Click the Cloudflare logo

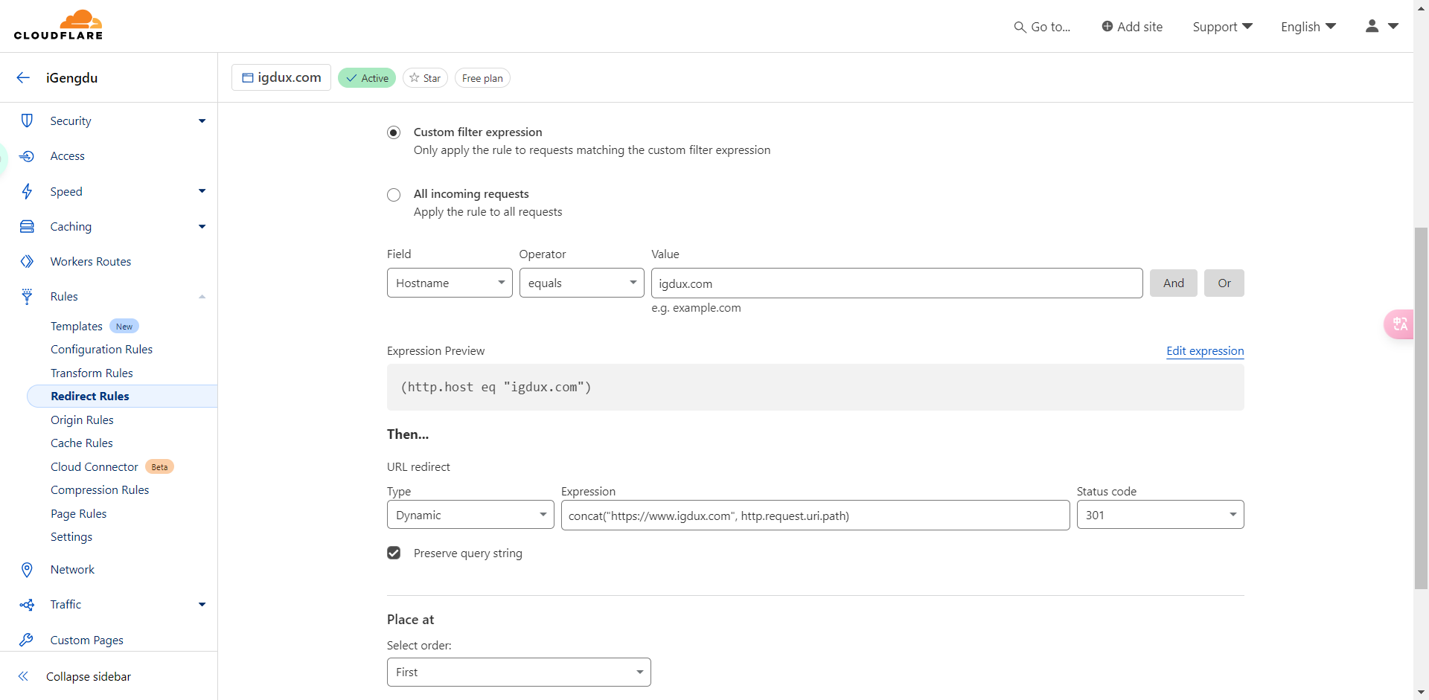click(58, 25)
